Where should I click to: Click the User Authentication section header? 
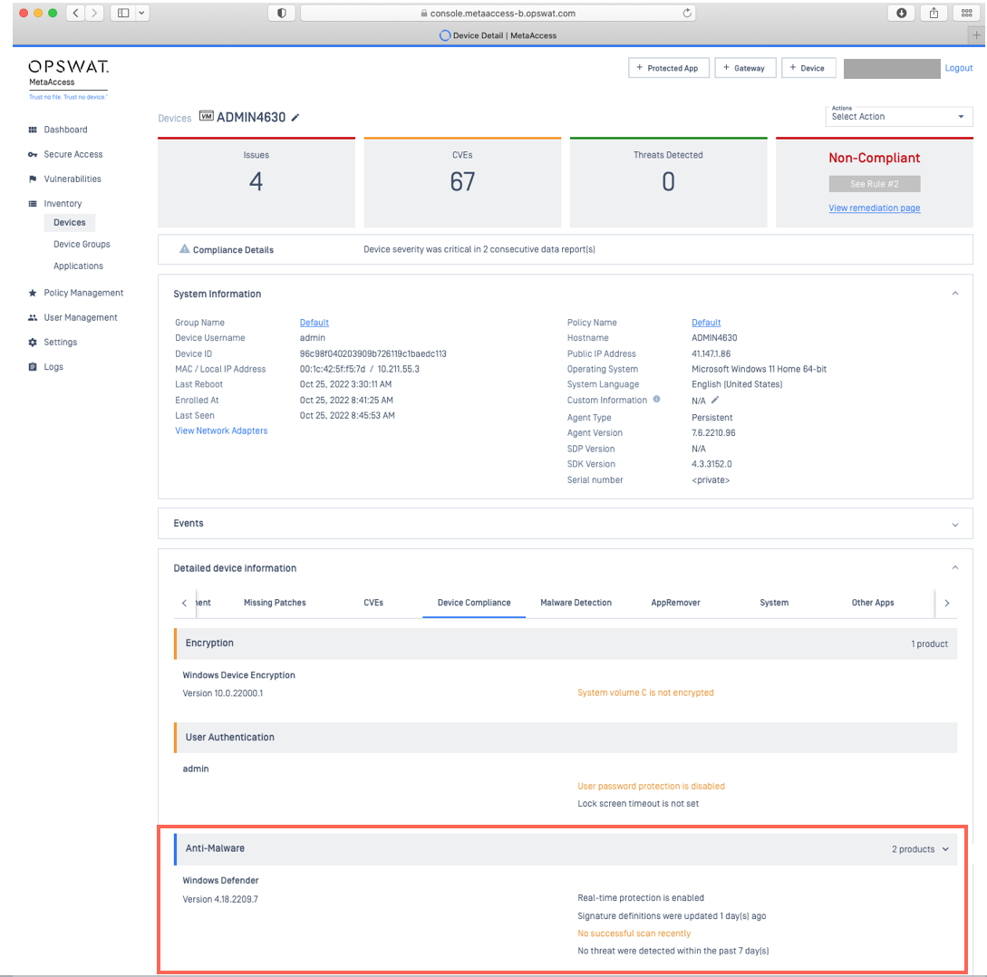[x=566, y=737]
